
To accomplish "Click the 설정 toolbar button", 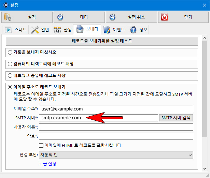I will click(27, 17).
